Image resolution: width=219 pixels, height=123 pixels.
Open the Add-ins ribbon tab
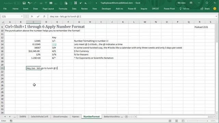[119, 9]
